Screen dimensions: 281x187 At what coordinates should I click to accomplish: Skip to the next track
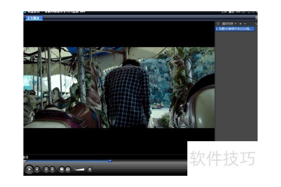click(52, 169)
